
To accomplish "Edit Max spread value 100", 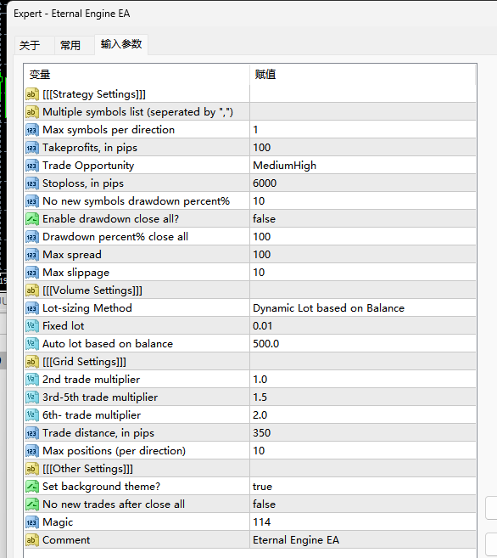I will point(363,255).
